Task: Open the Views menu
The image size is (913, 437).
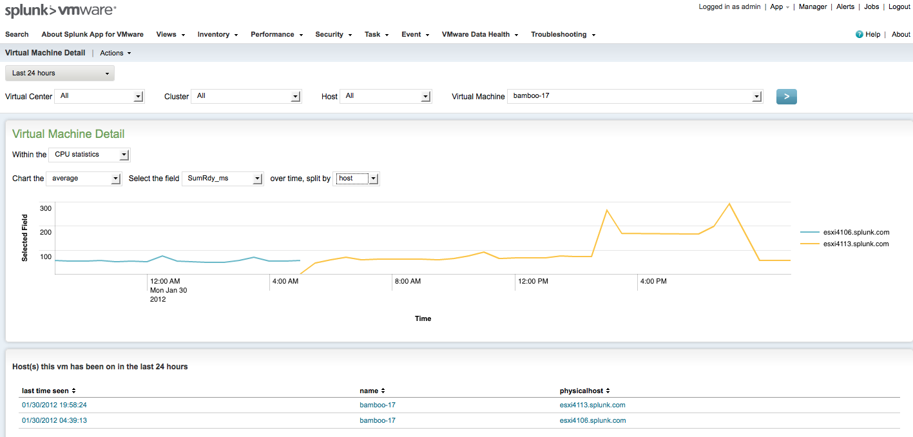Action: 170,34
